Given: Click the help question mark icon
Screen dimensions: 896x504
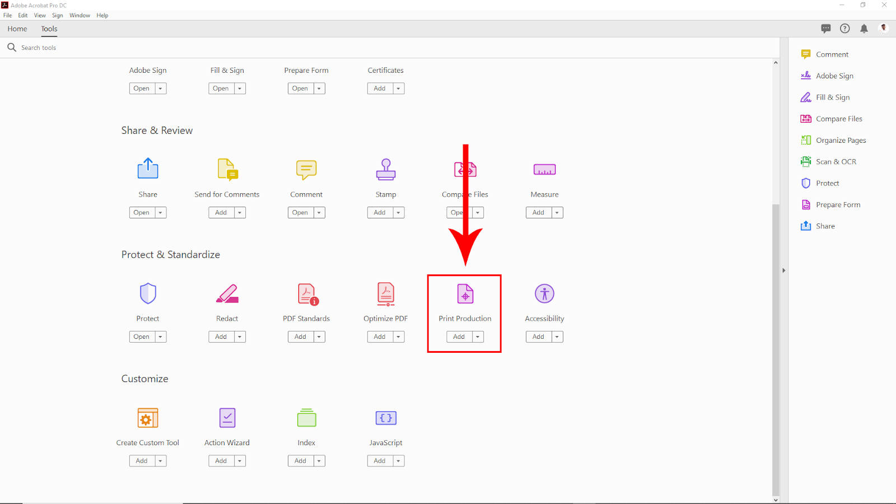Looking at the screenshot, I should coord(845,29).
